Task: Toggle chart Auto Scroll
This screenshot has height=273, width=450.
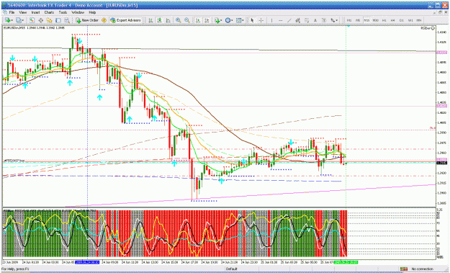Action: coord(198,20)
